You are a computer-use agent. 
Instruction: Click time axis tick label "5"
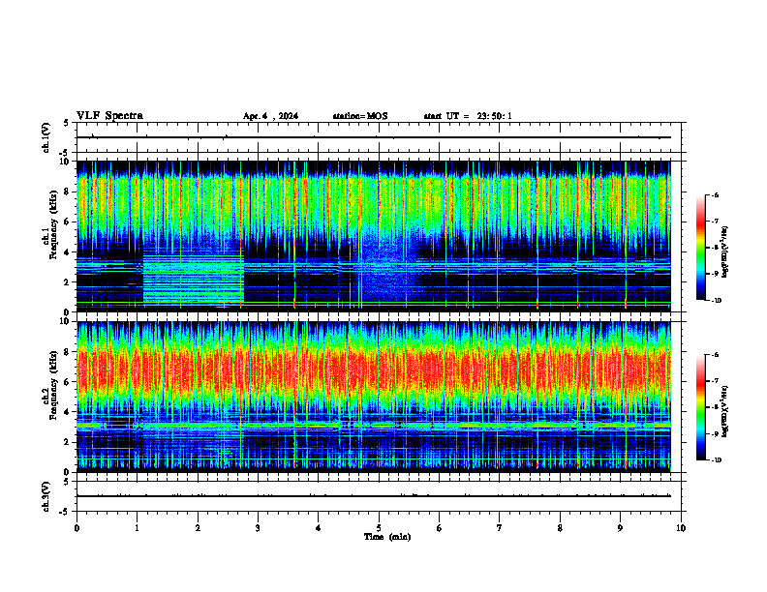coord(379,528)
